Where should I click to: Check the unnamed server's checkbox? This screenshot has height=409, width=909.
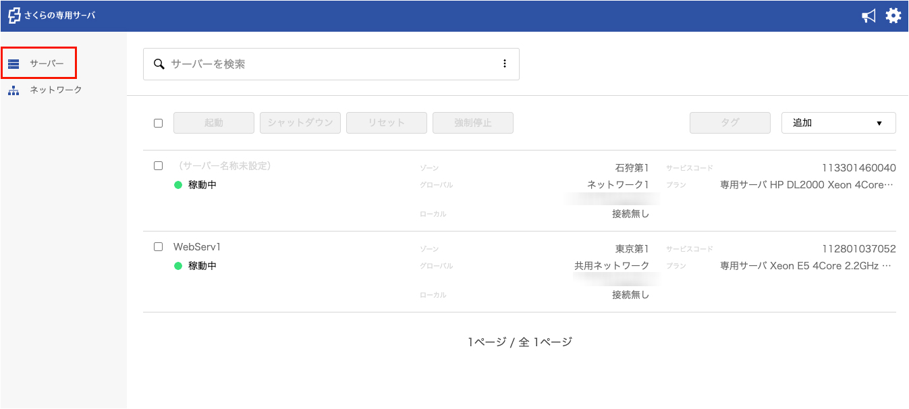pyautogui.click(x=159, y=166)
